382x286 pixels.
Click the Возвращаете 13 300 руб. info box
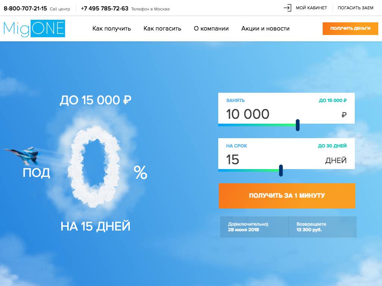click(322, 227)
